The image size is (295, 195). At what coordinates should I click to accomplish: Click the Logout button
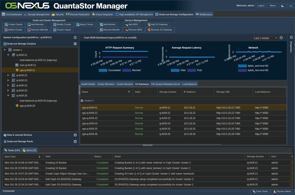pyautogui.click(x=261, y=5)
